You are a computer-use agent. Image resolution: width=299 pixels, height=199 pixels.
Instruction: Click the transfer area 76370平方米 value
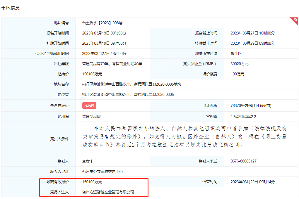pyautogui.click(x=249, y=105)
